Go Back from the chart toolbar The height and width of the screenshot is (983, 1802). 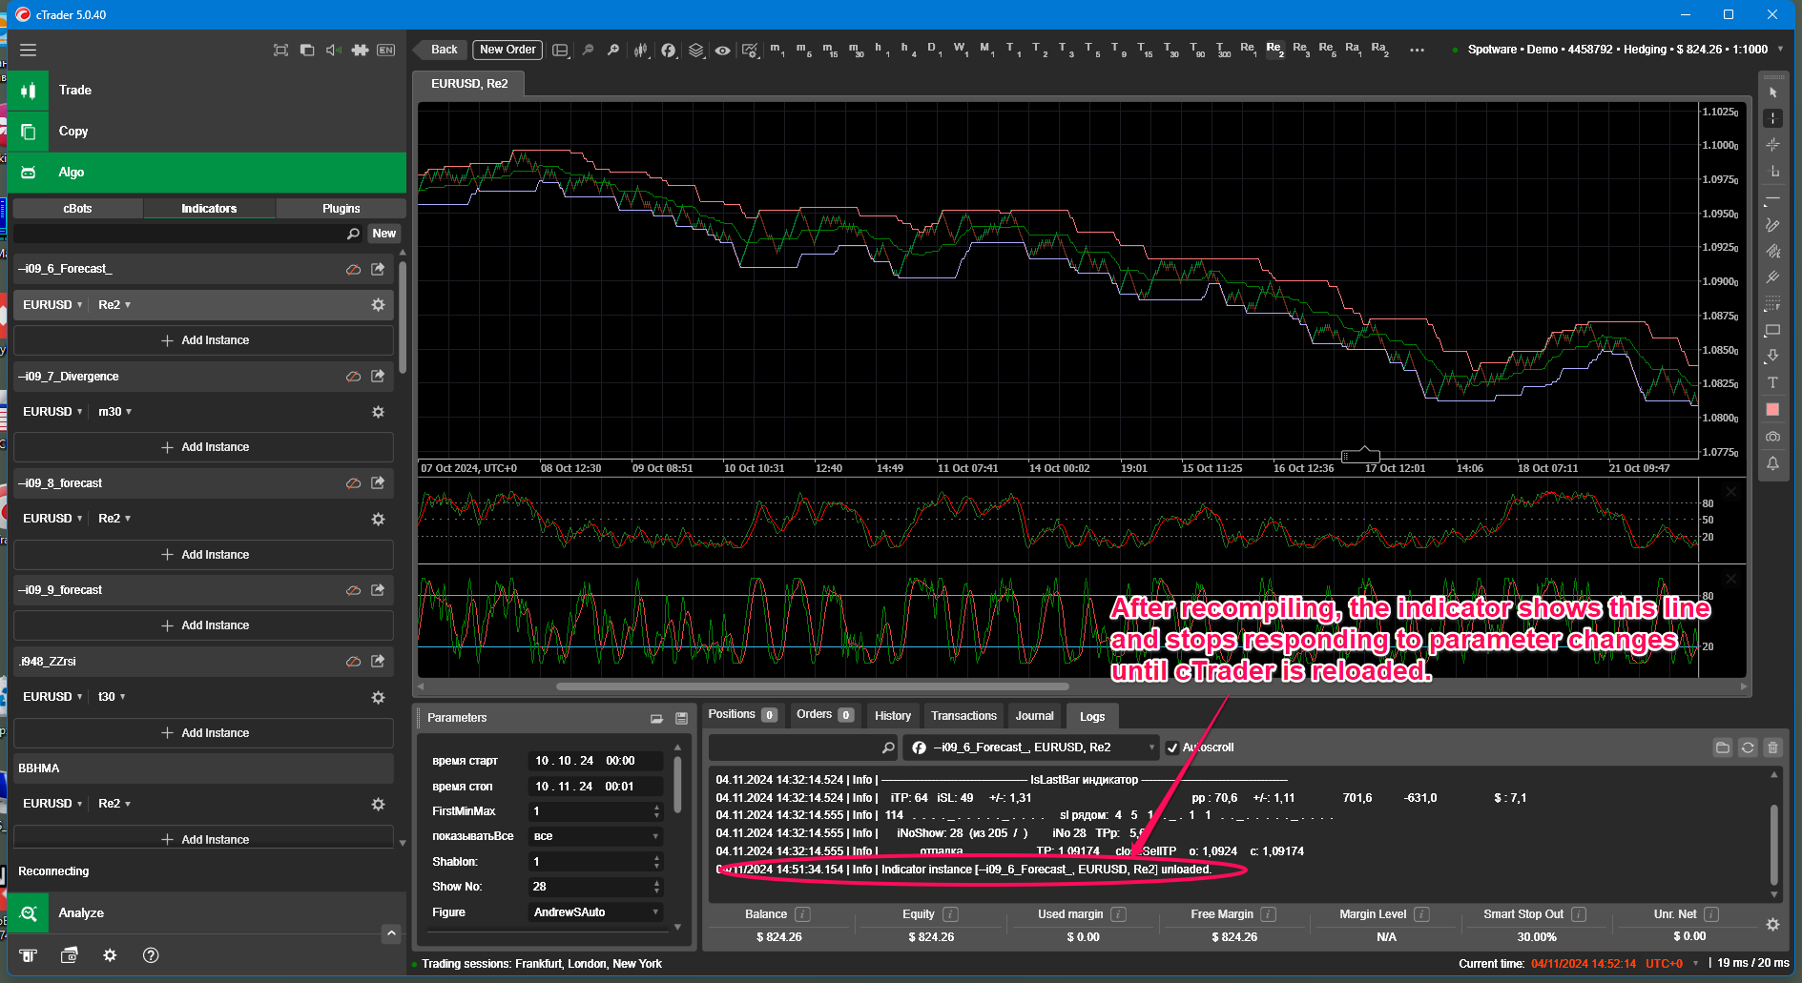[439, 50]
